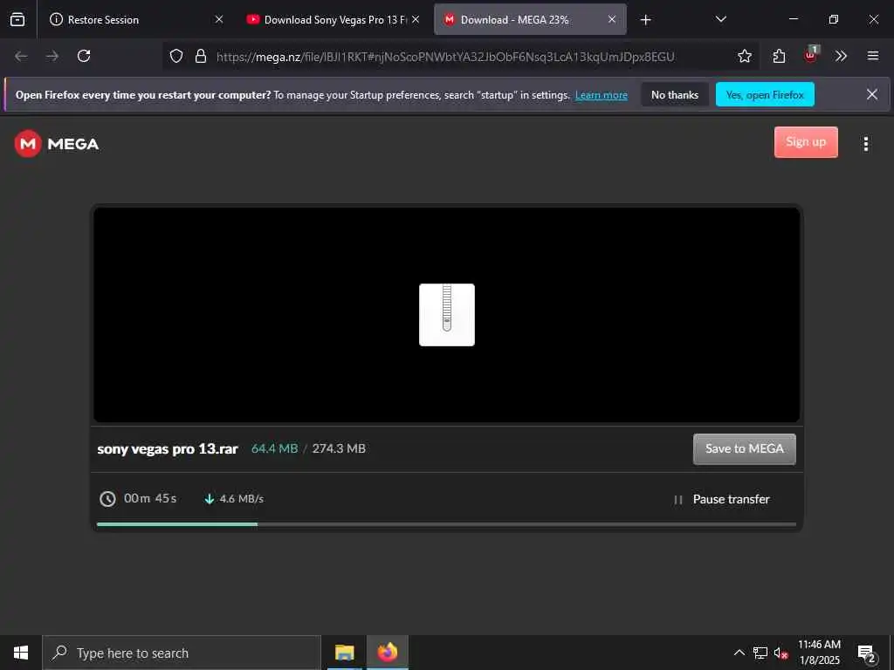894x670 pixels.
Task: Show hidden system tray icons
Action: click(x=739, y=653)
